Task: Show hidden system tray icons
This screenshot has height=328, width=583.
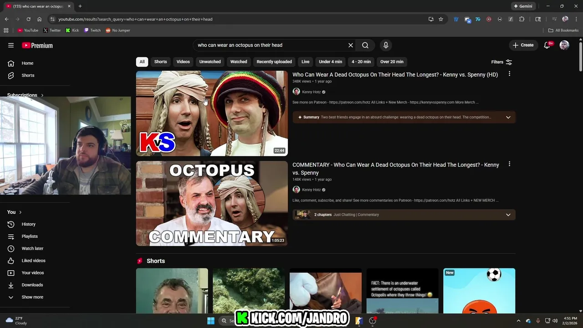Action: pos(518,321)
